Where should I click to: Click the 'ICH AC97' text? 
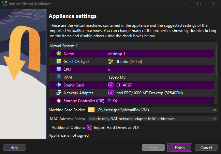(124, 85)
